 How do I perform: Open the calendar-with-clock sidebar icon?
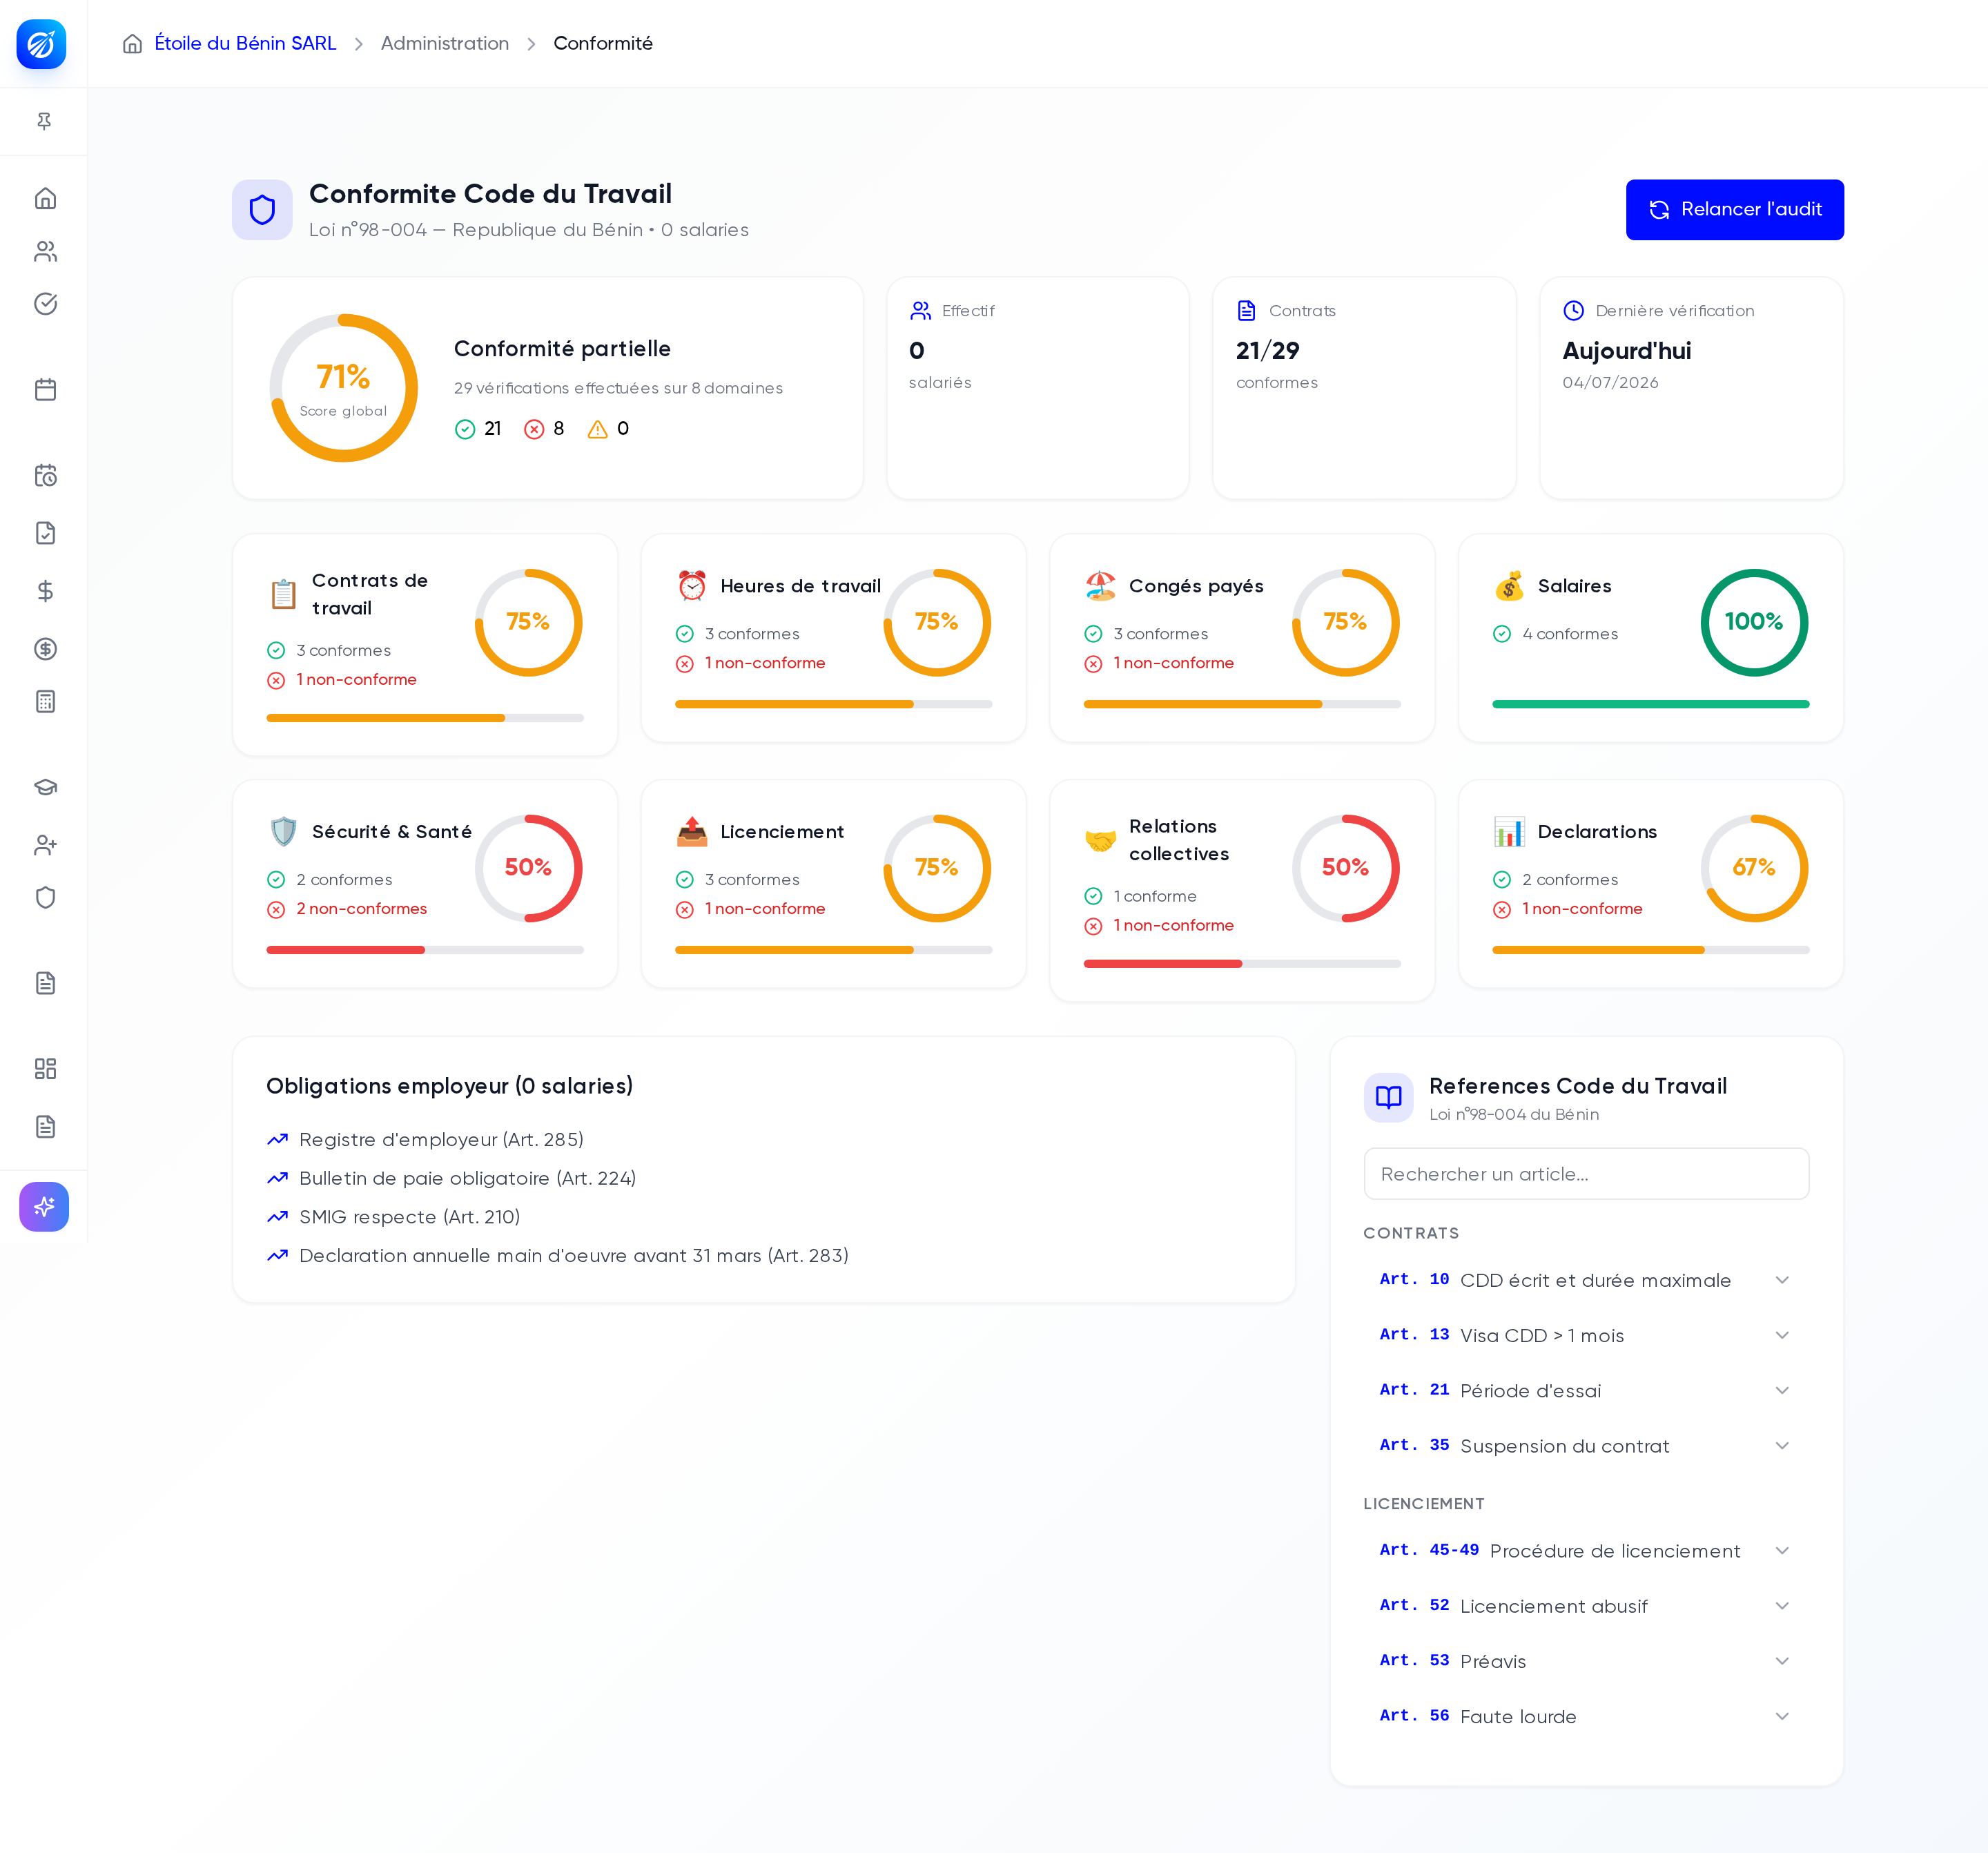[45, 475]
